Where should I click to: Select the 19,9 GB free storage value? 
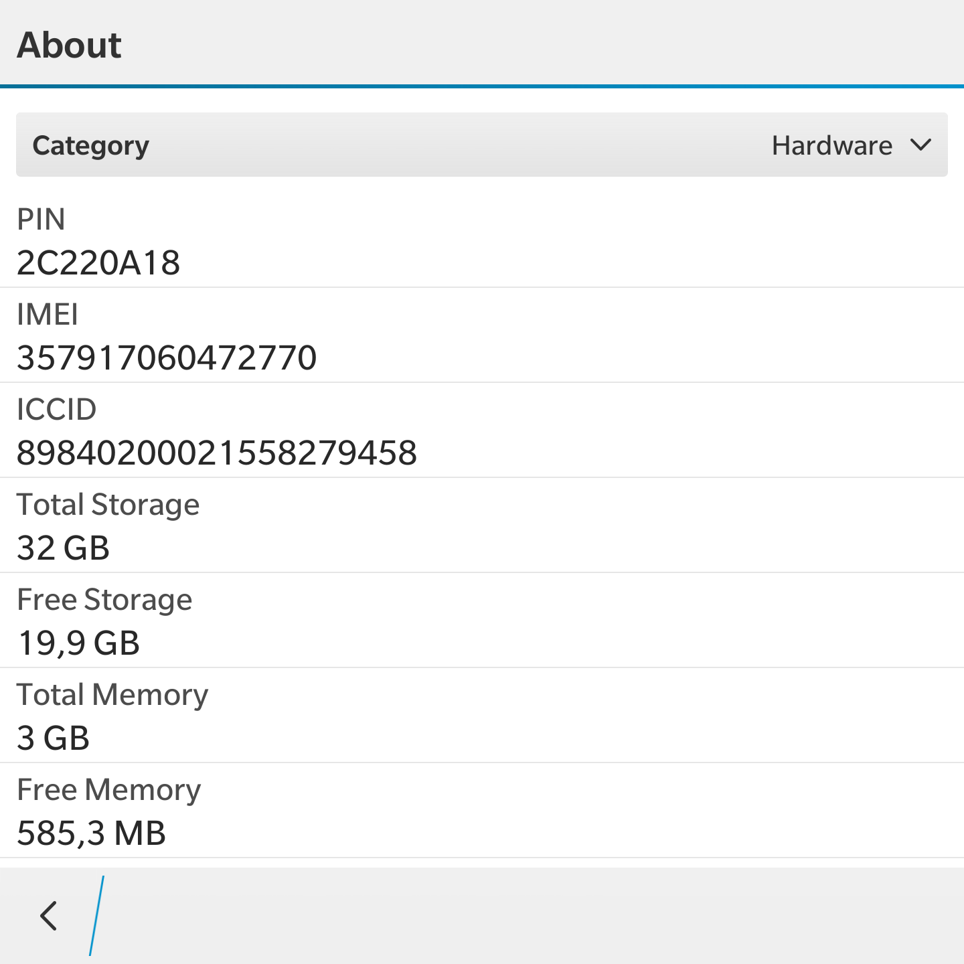(78, 643)
